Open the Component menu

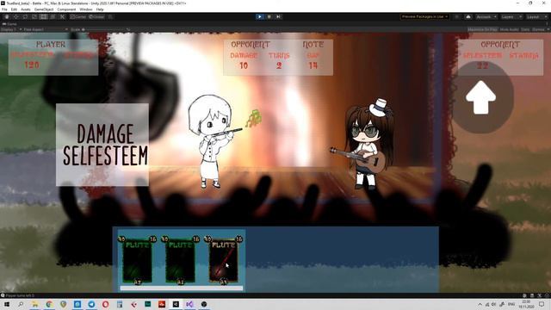tap(66, 9)
